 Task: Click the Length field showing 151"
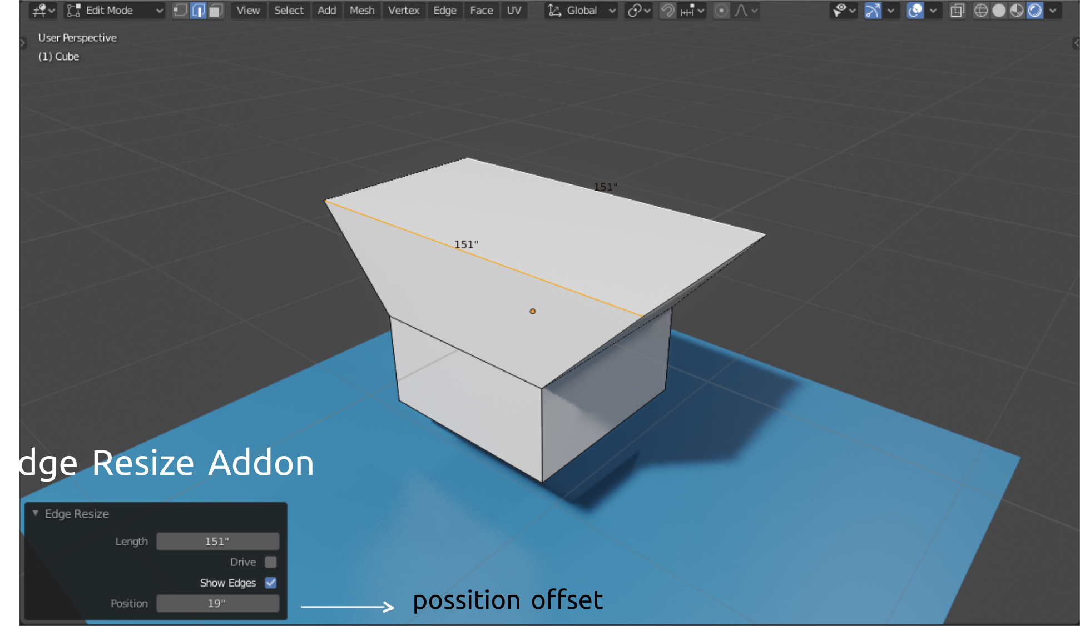(x=217, y=541)
